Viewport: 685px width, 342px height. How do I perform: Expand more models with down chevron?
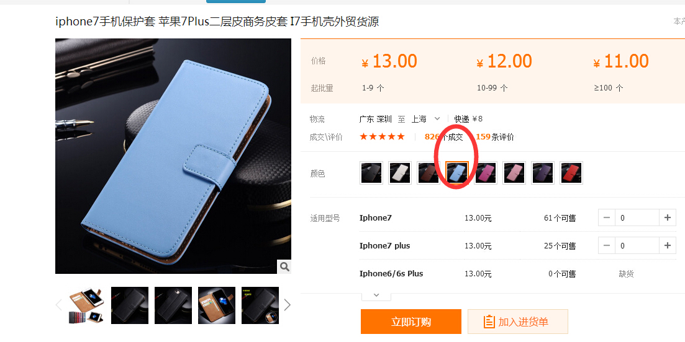tap(376, 296)
